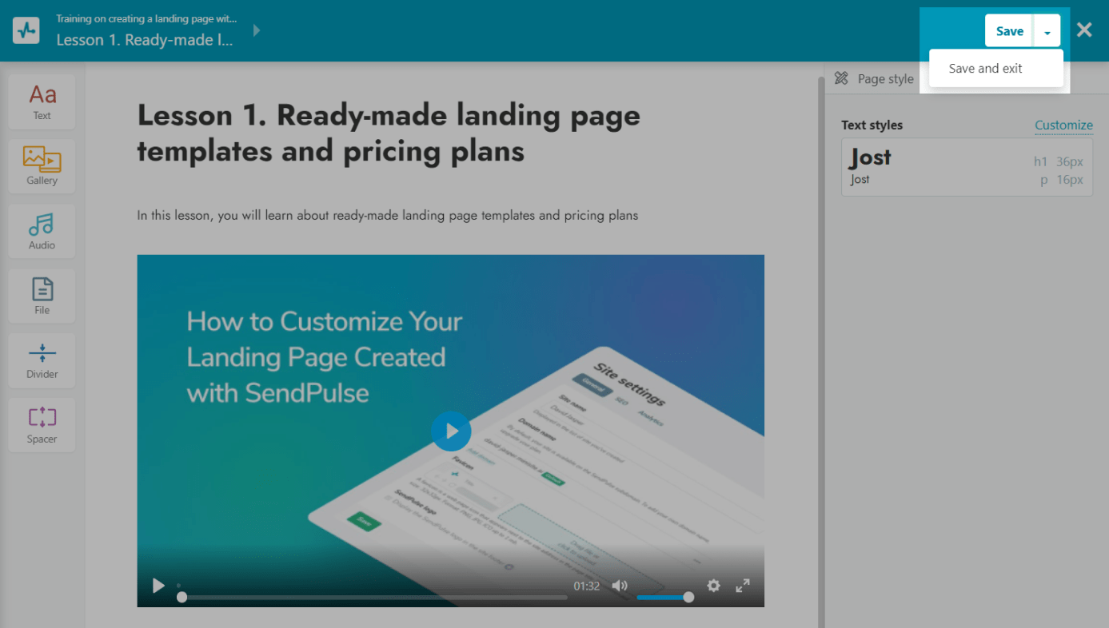Add a Spacer element
1109x628 pixels.
[x=42, y=424]
